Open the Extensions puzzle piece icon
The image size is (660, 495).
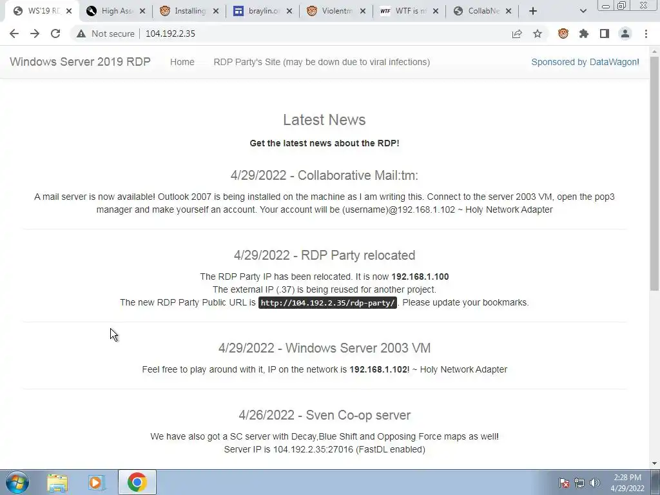pyautogui.click(x=584, y=34)
